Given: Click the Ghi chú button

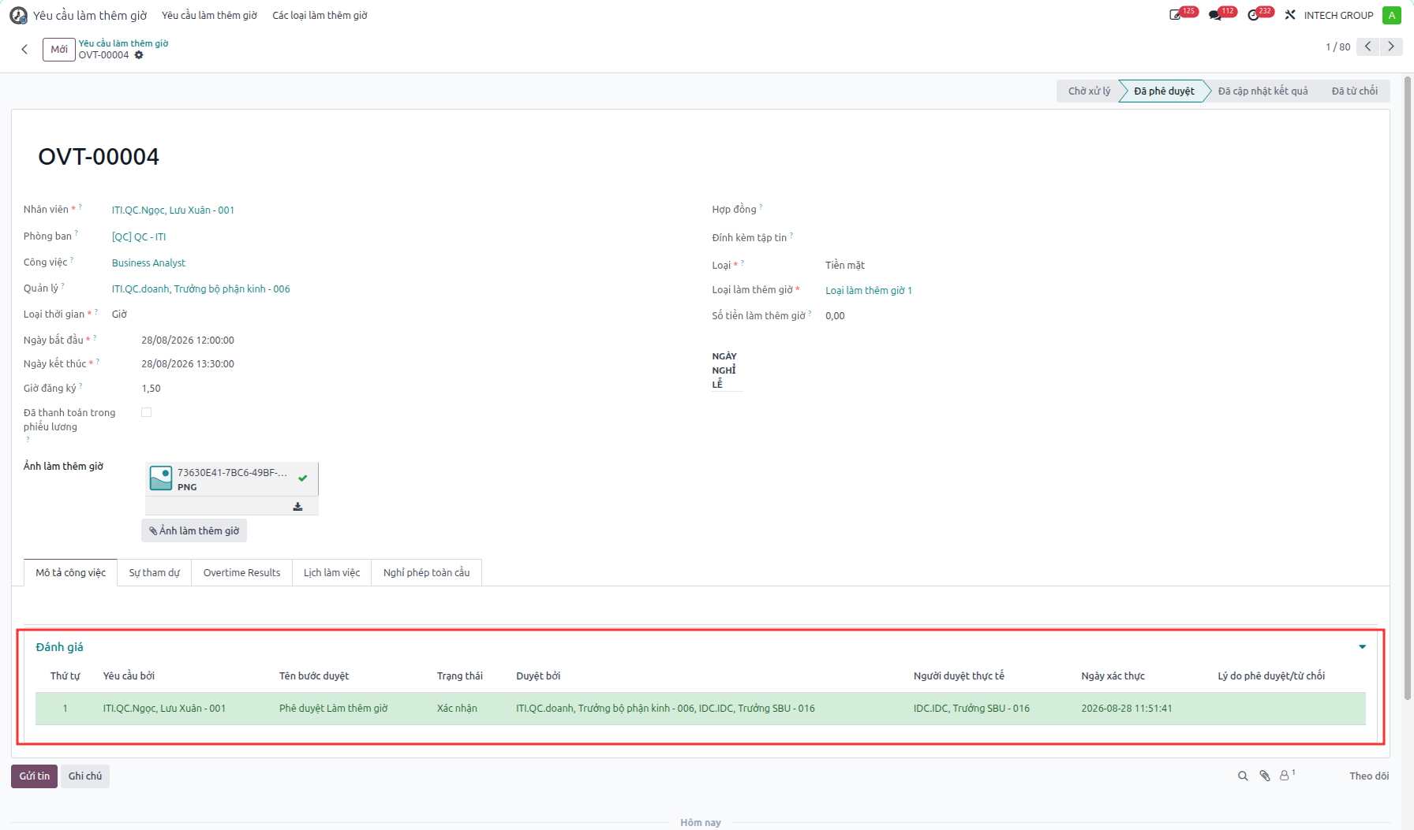Looking at the screenshot, I should coord(85,776).
